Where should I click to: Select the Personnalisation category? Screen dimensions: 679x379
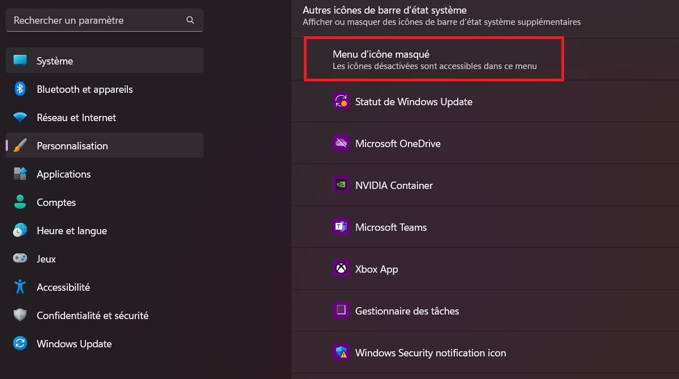105,145
